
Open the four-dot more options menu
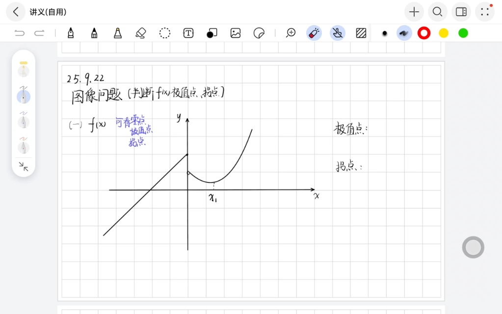[x=485, y=12]
